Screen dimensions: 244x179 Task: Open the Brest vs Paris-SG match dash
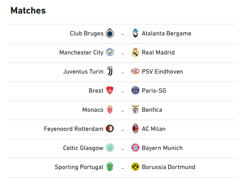(x=123, y=92)
